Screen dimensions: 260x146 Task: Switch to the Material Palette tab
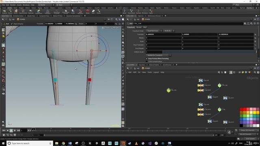click(x=154, y=64)
